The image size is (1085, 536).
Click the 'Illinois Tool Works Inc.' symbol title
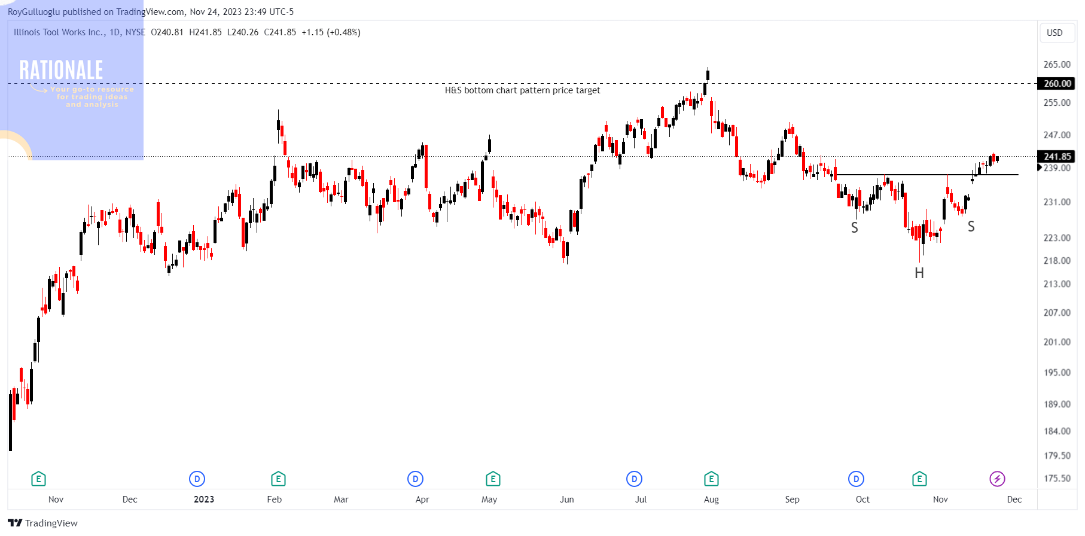pyautogui.click(x=59, y=32)
